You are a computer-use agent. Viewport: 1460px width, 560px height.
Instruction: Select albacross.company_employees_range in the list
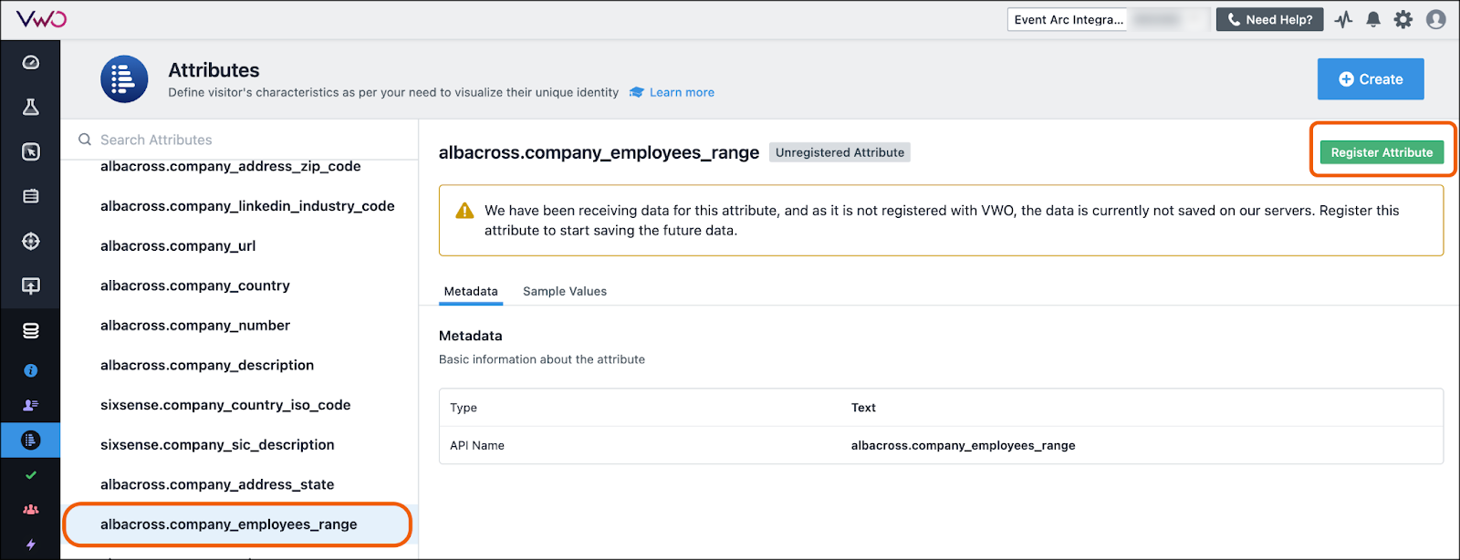click(238, 524)
